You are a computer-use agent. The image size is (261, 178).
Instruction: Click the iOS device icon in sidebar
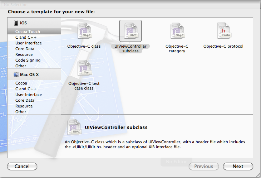click(16, 23)
